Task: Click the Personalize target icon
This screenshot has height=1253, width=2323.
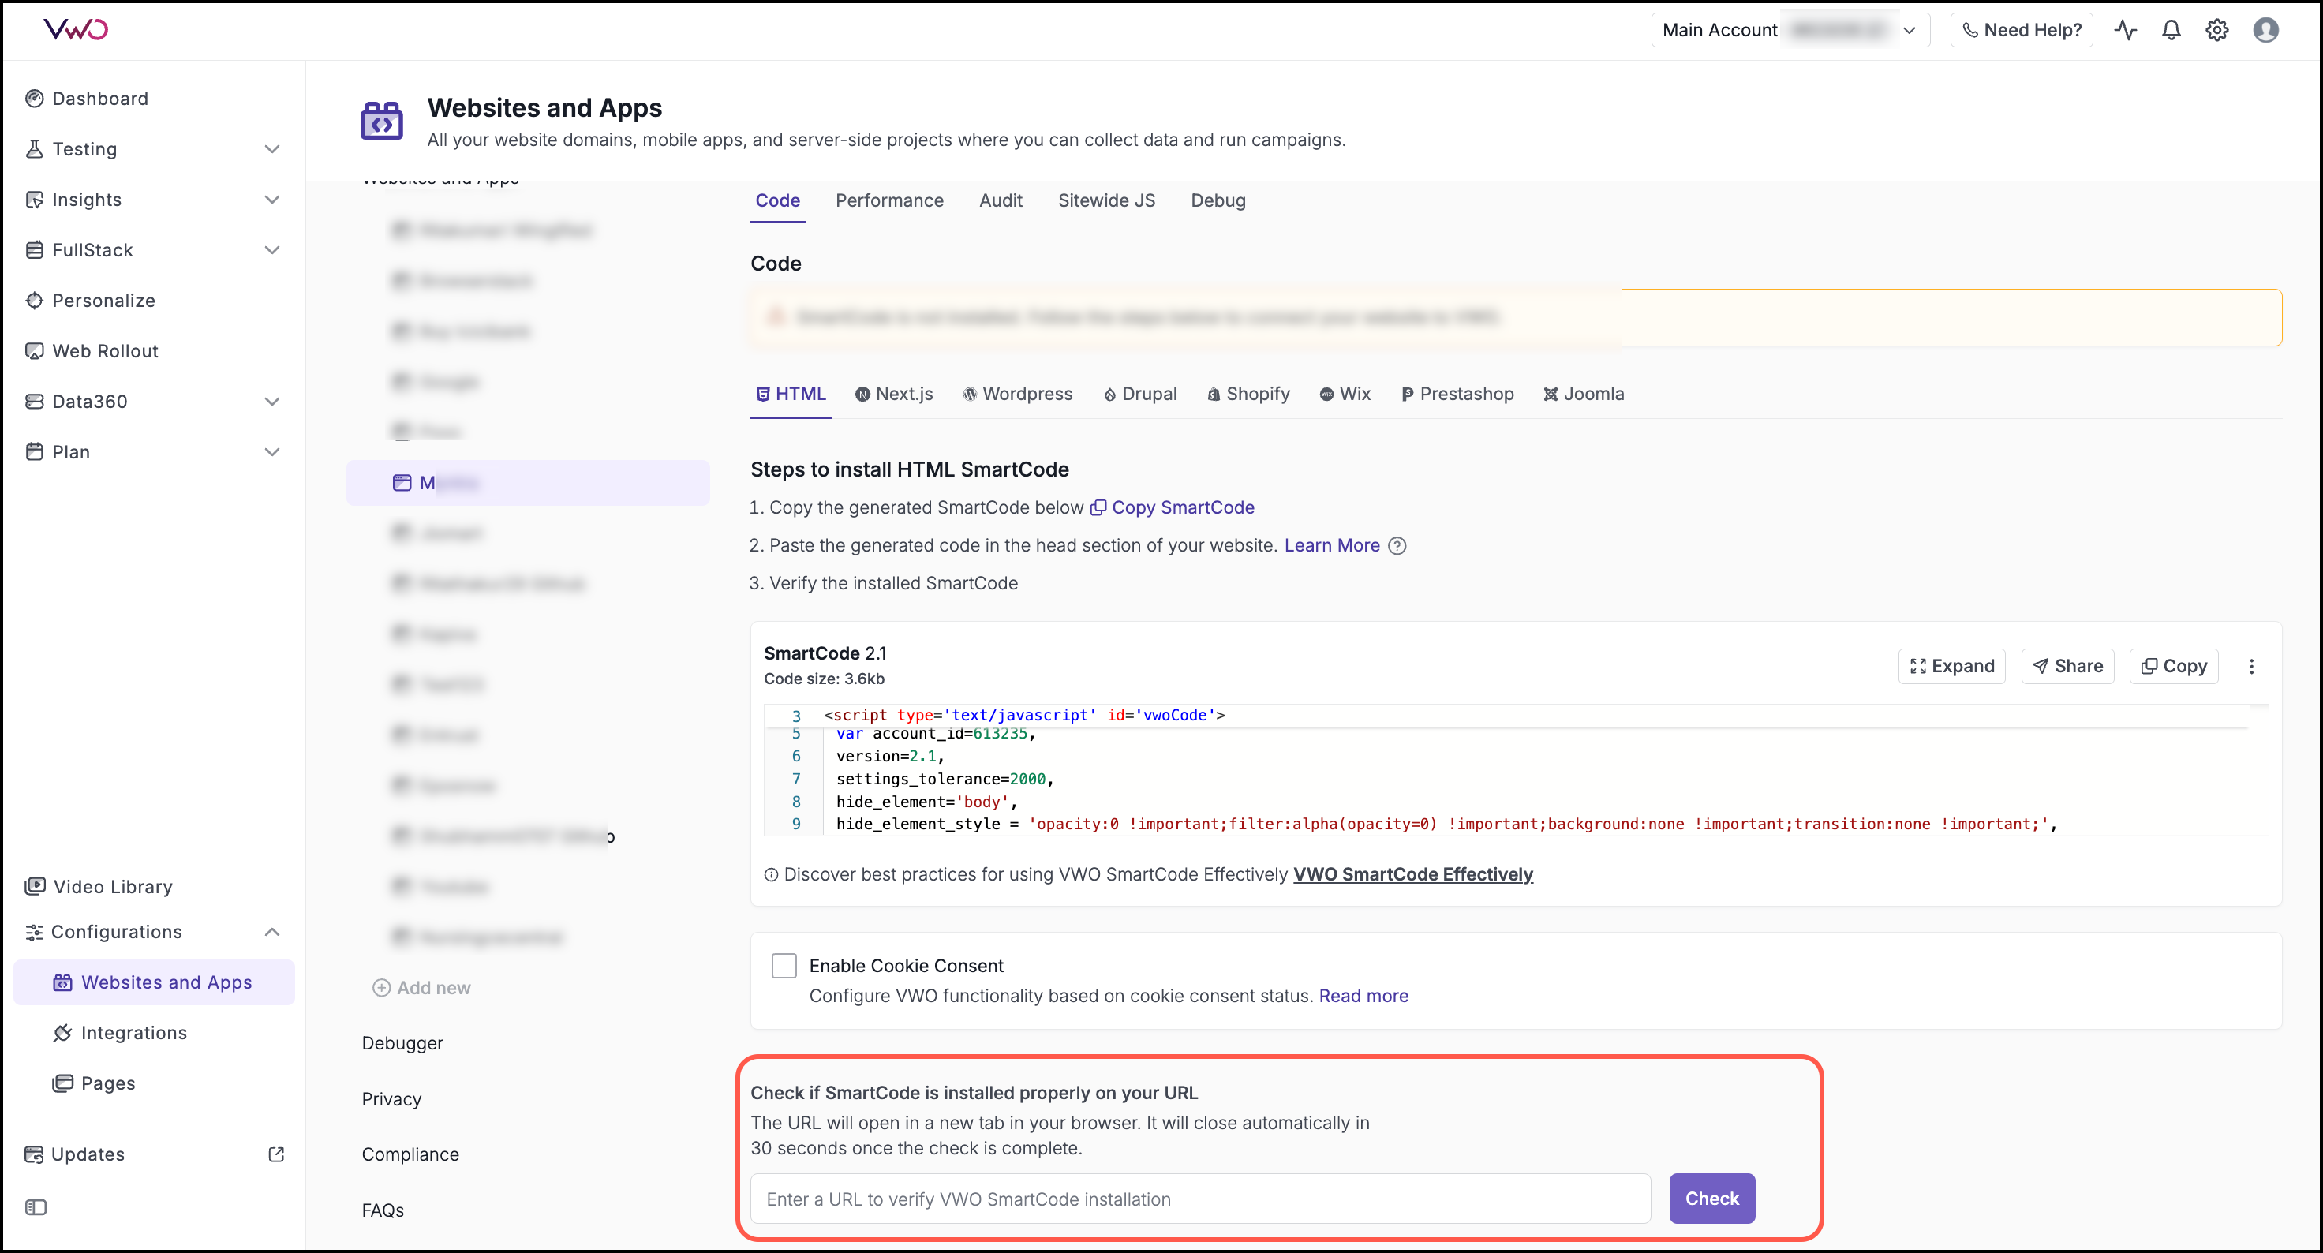Action: [34, 300]
